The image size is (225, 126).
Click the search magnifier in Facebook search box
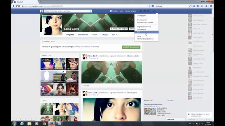[x=90, y=11]
